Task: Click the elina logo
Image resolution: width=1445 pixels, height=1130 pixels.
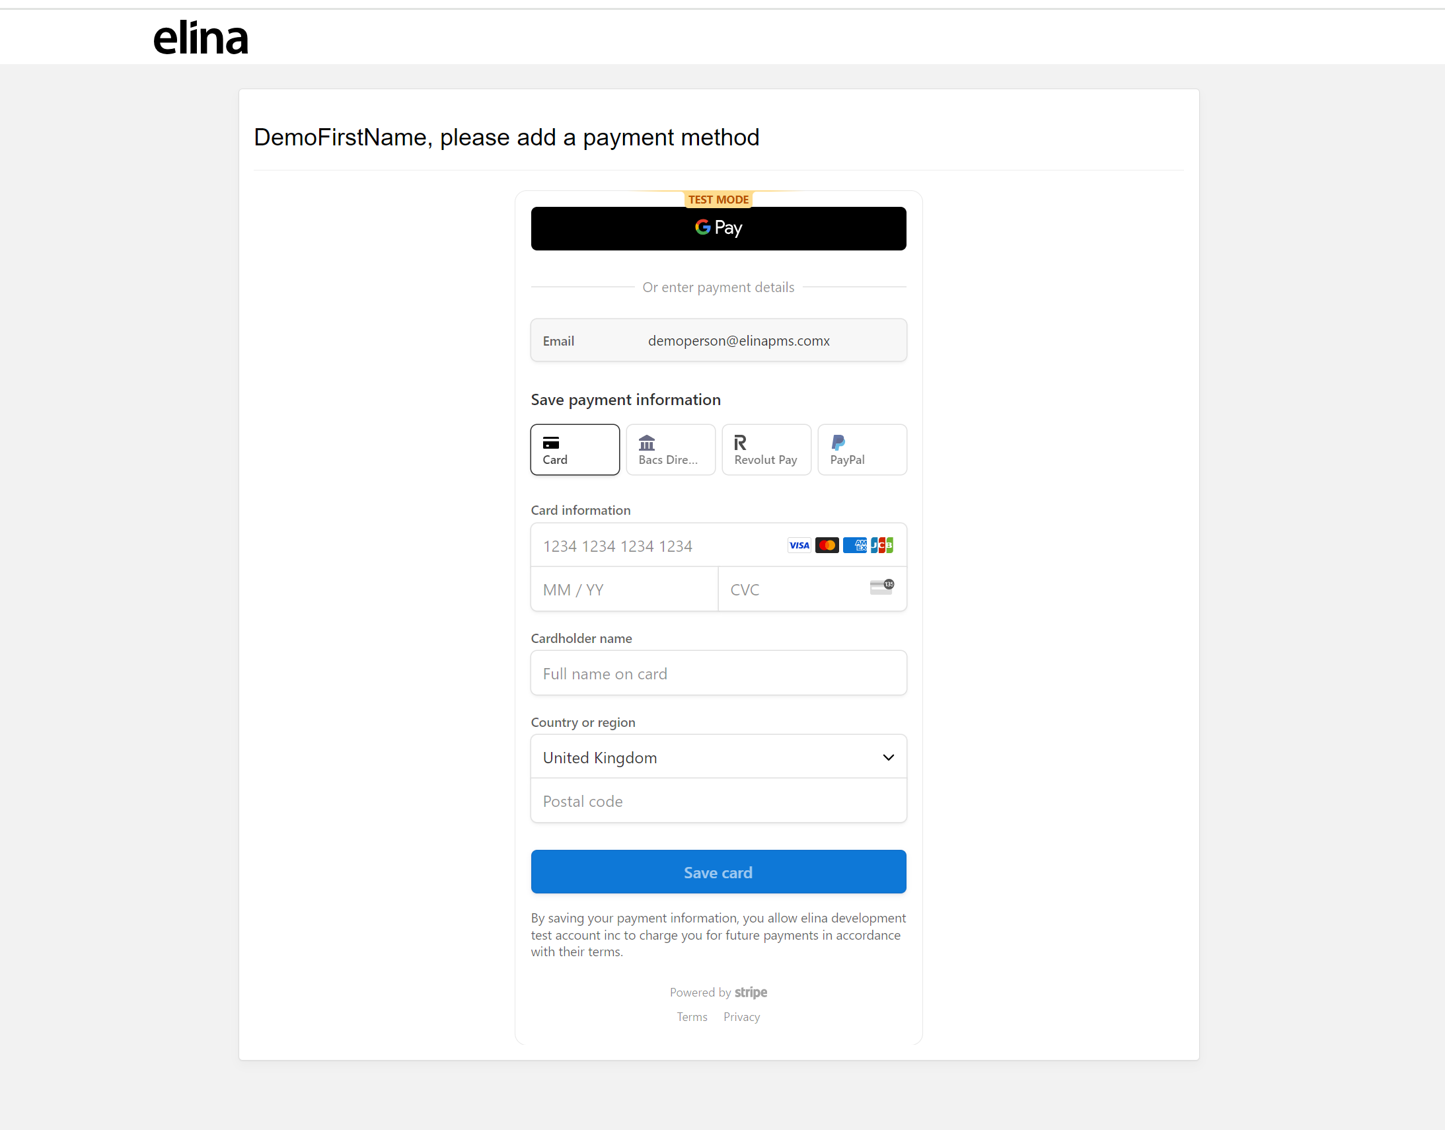Action: tap(200, 38)
